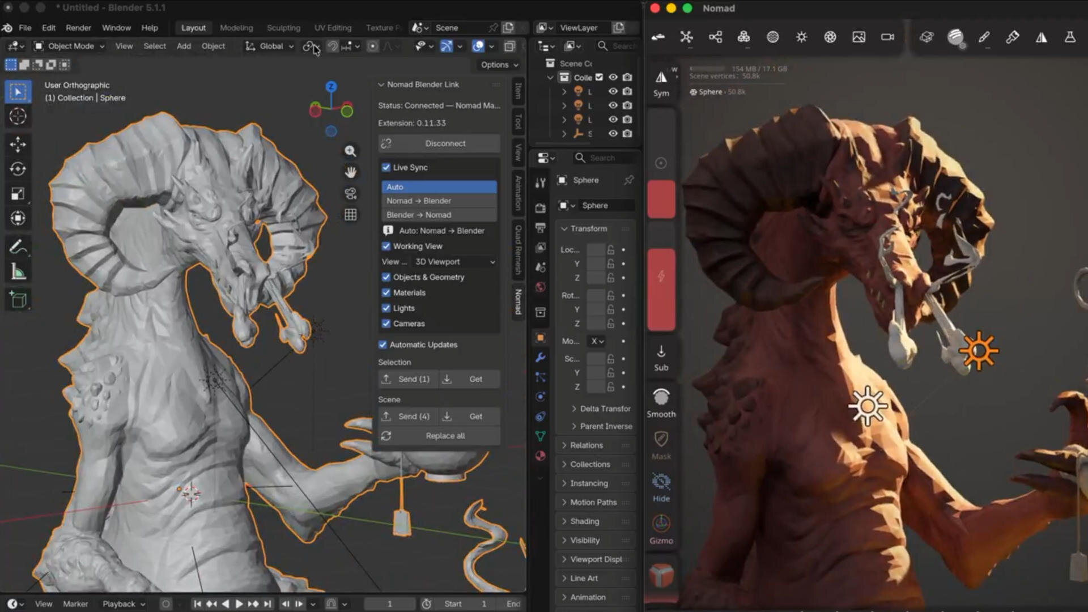The image size is (1088, 612).
Task: Toggle Sym button in Nomad sidebar
Action: click(661, 83)
